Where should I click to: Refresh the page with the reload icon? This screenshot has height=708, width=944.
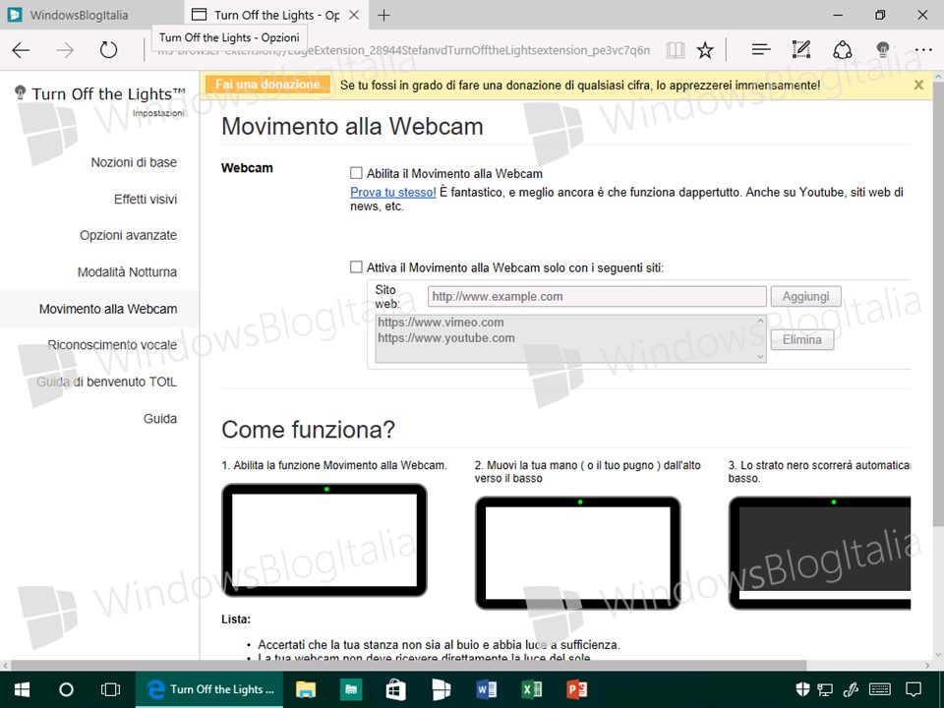click(108, 49)
